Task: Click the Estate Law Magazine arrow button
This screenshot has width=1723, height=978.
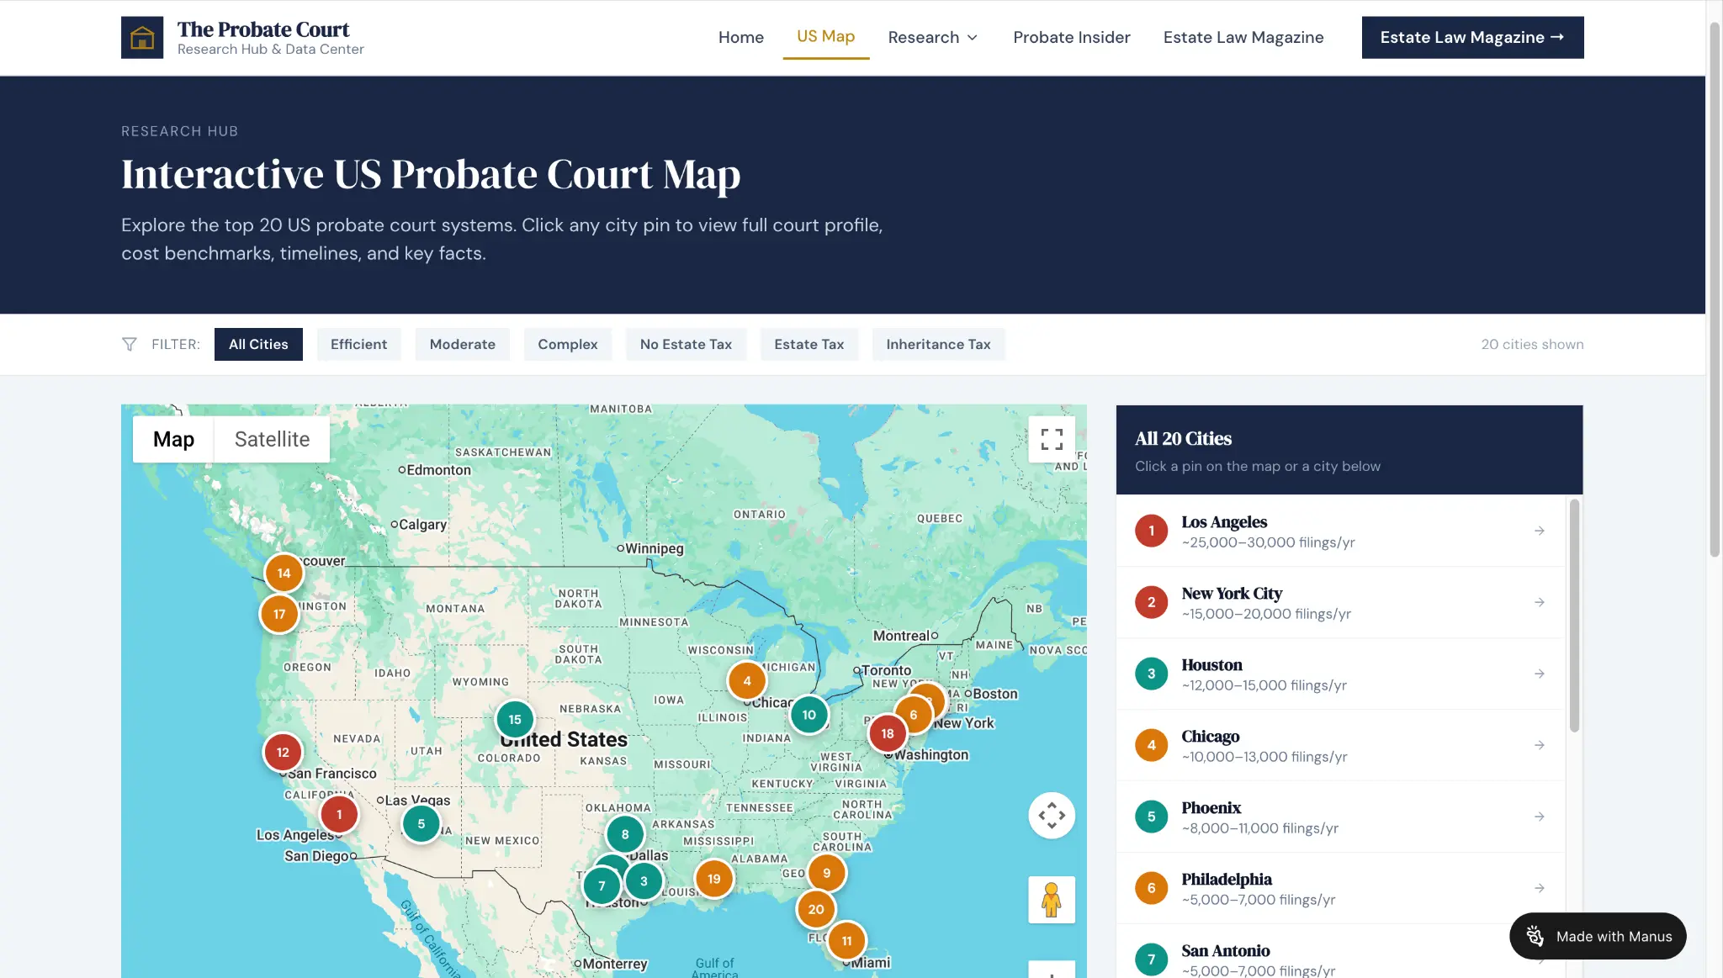Action: [x=1472, y=37]
